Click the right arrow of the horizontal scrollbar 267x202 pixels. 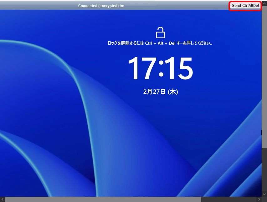point(259,199)
